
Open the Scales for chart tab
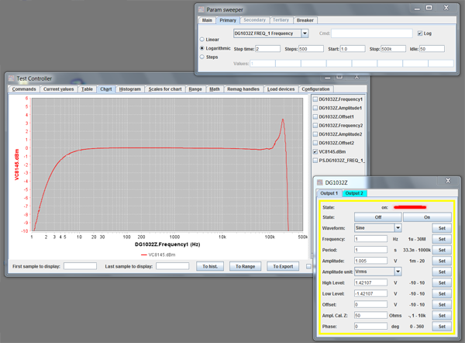[x=165, y=89]
